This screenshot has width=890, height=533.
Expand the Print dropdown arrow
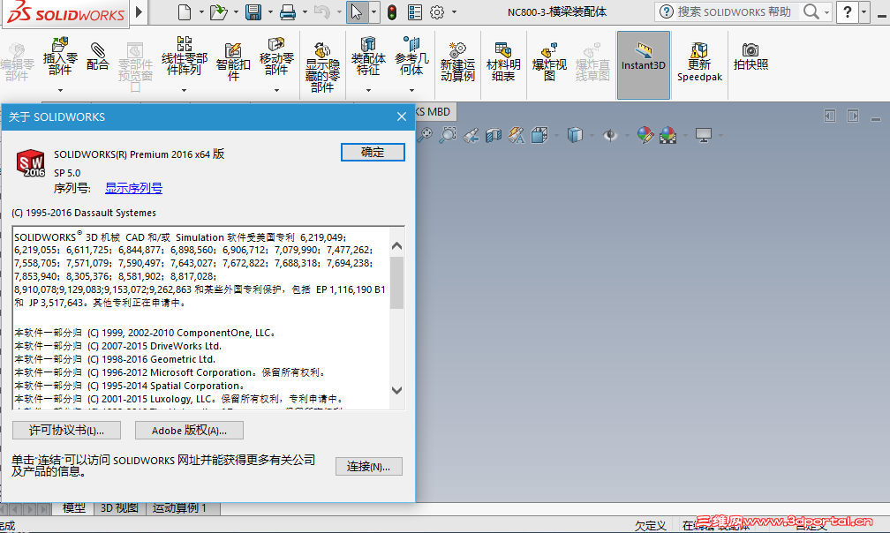305,11
